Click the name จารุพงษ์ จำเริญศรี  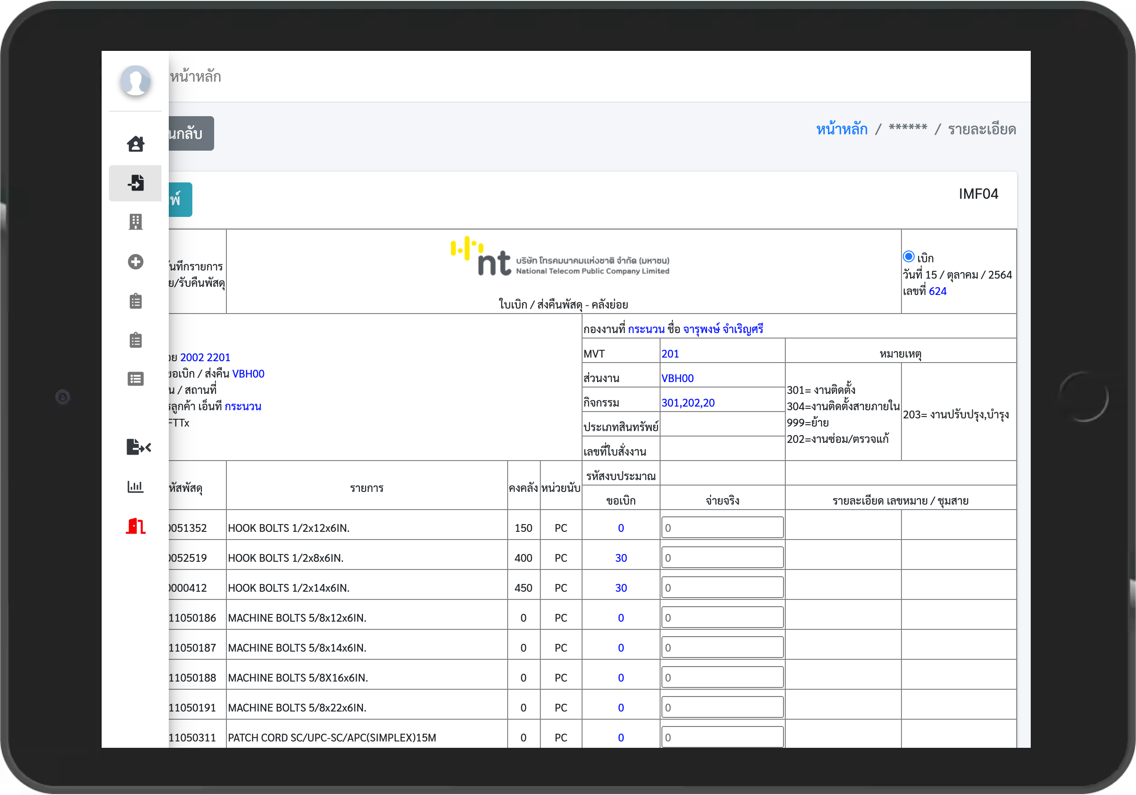click(x=723, y=329)
